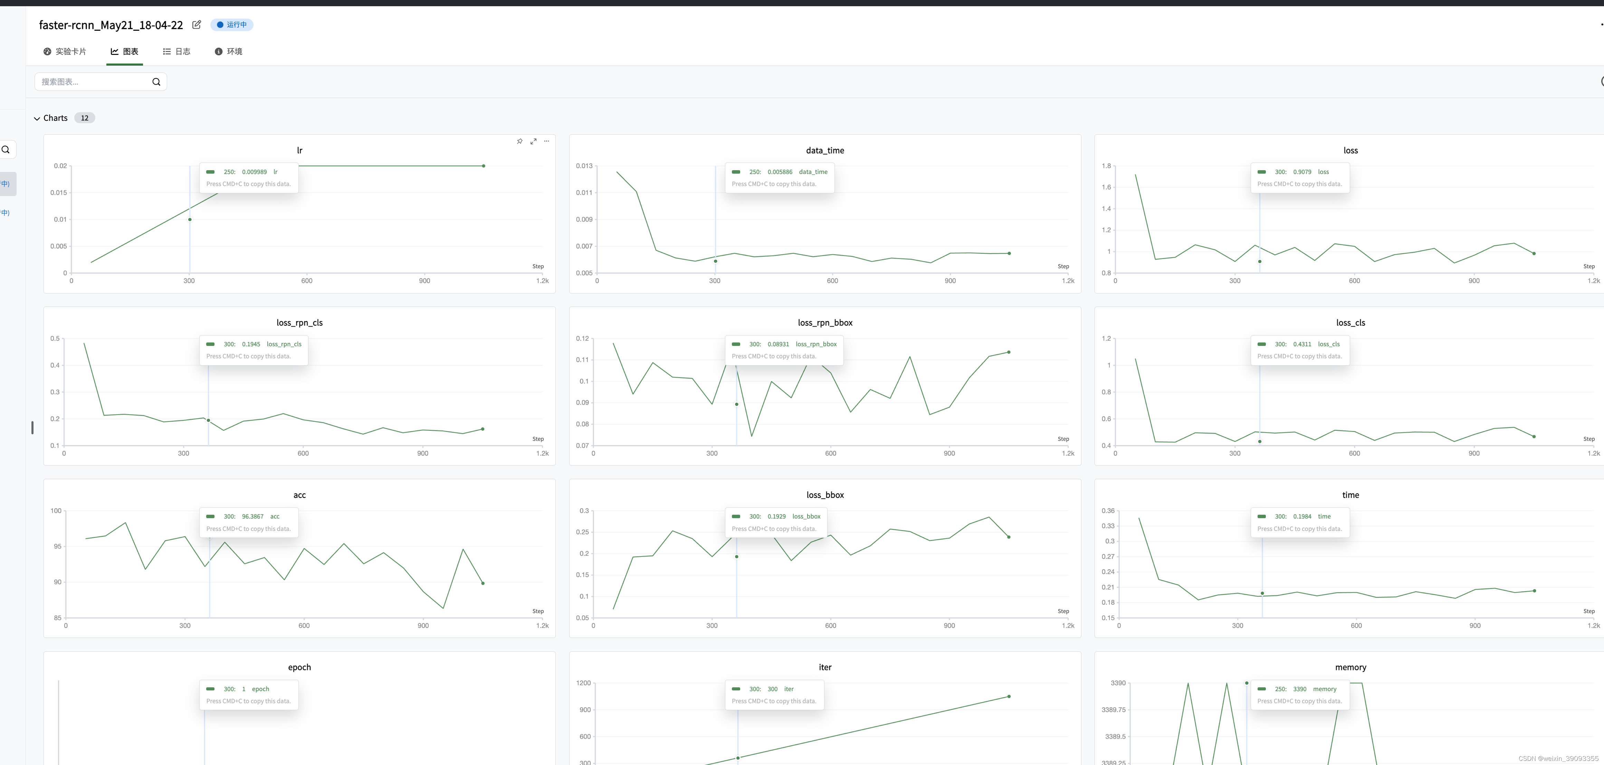The width and height of the screenshot is (1604, 765).
Task: Open the 日志 tab
Action: click(177, 52)
